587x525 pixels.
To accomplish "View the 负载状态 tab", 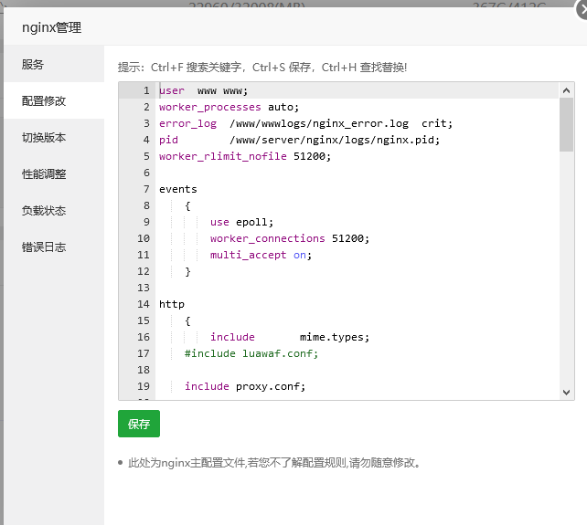I will [54, 211].
